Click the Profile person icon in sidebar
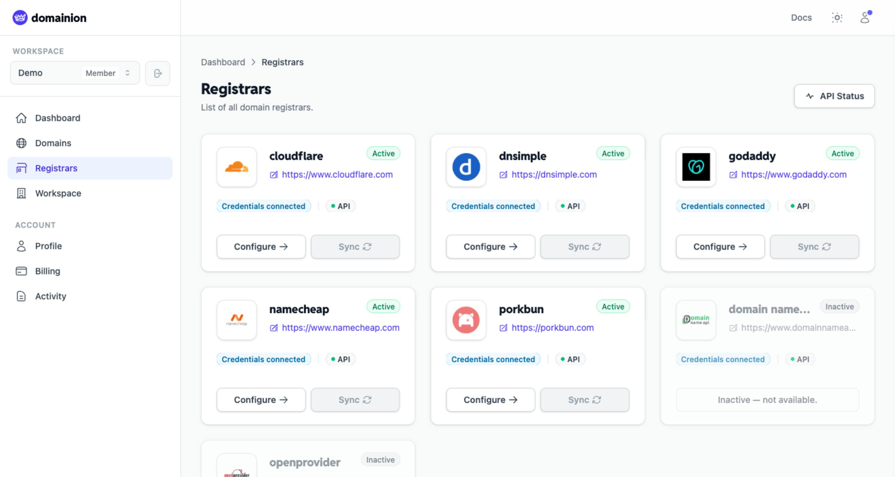Screen dimensions: 895x477 pos(21,246)
